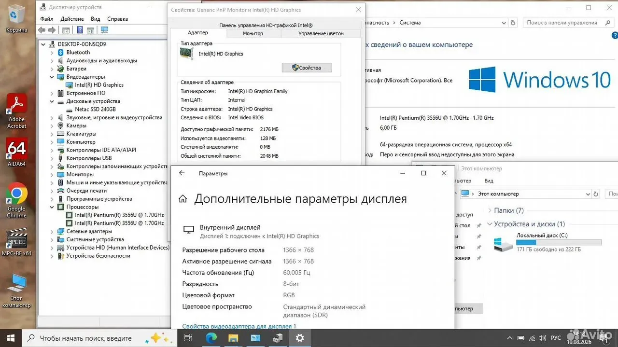Toggle the console tree pane toolbar icon
This screenshot has height=347, width=618.
[66, 30]
